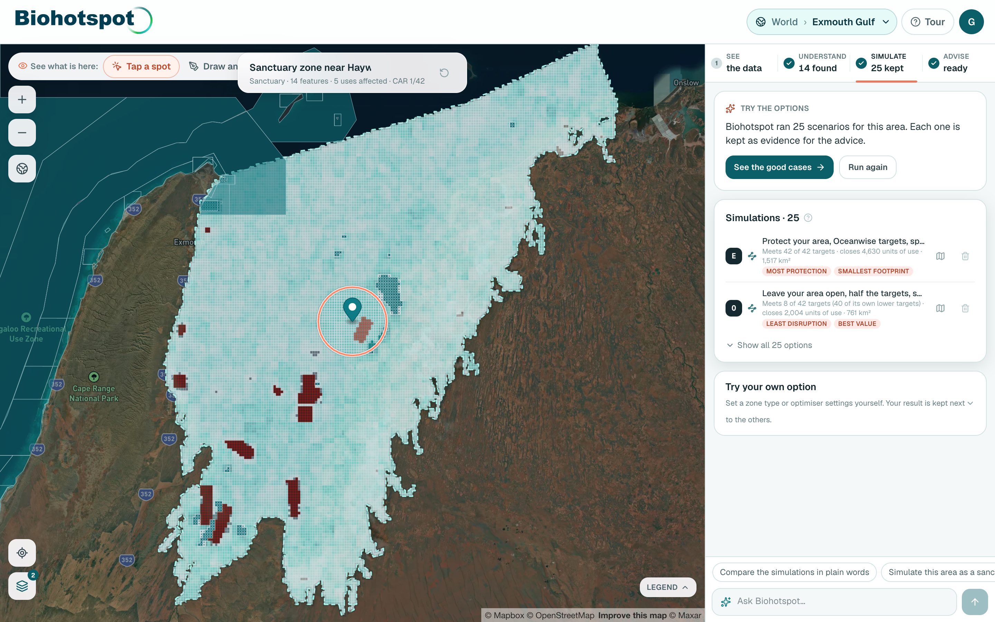Expand the LEGEND panel
Viewport: 995px width, 622px height.
click(668, 587)
